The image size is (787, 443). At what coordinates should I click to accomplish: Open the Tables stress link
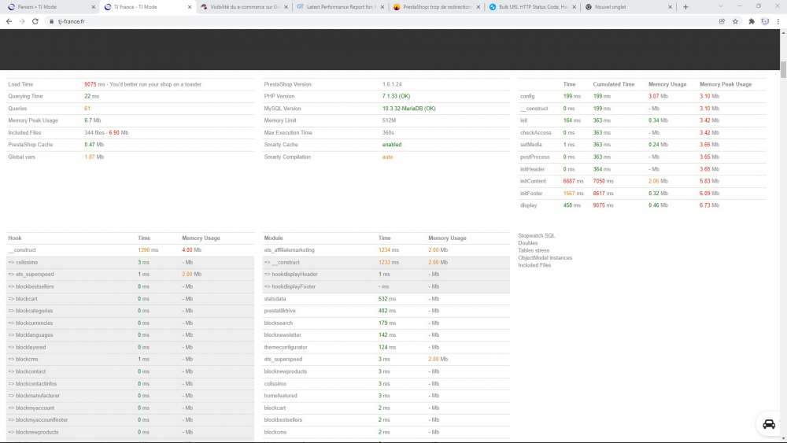click(534, 250)
